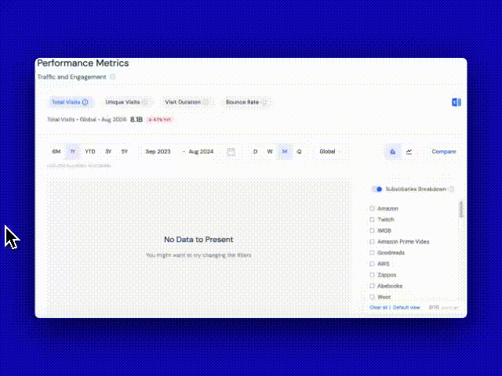
Task: Open the calendar date picker icon
Action: click(x=231, y=152)
